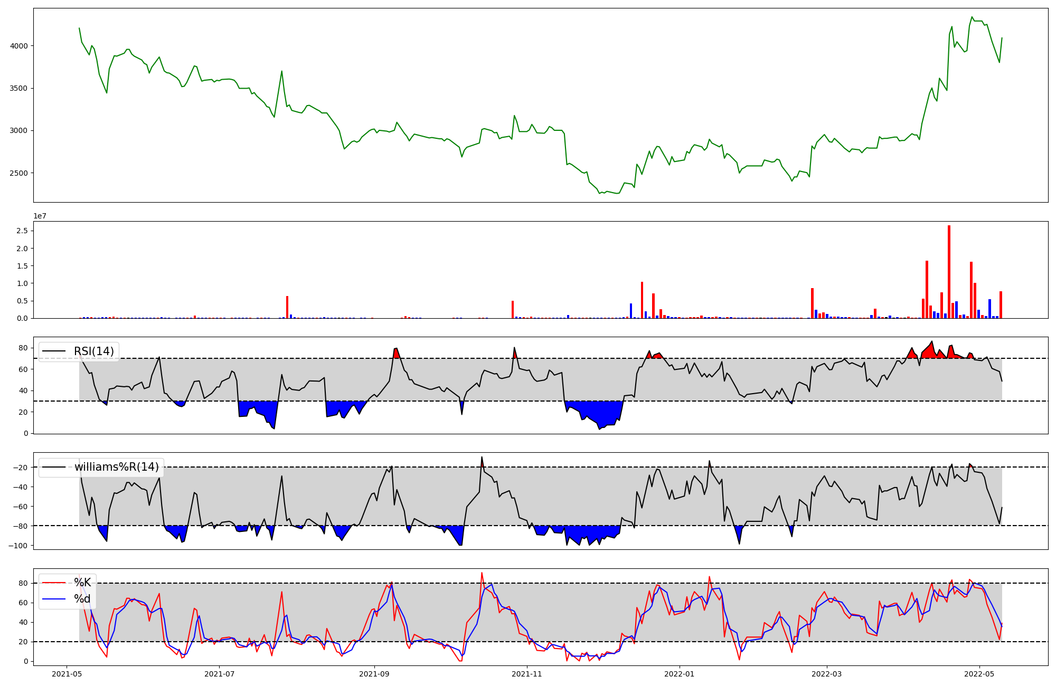Click the 2021-09 x-axis date label
Screen dimensions: 1056x686
pyautogui.click(x=374, y=674)
